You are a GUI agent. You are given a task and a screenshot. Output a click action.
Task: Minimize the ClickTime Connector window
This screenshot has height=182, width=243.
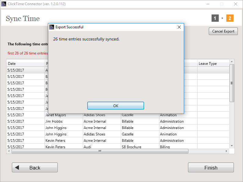208,4
